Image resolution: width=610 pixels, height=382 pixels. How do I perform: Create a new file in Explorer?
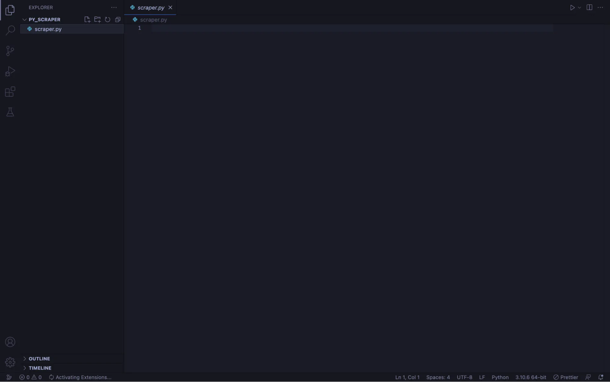click(87, 19)
